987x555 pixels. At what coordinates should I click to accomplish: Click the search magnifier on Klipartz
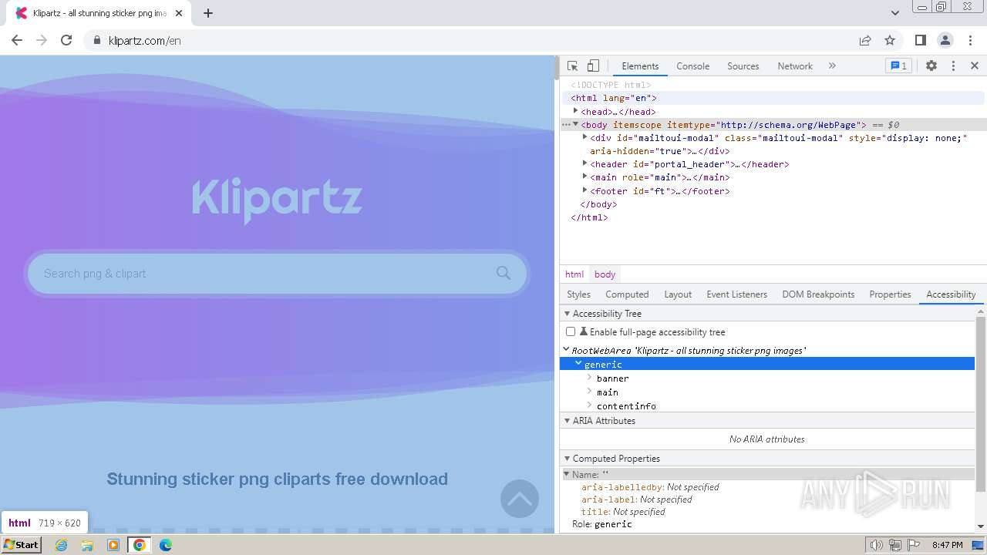(504, 273)
